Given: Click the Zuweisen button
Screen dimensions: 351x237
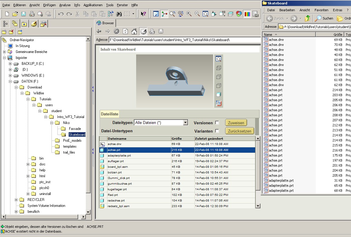Looking at the screenshot, I should pos(236,123).
